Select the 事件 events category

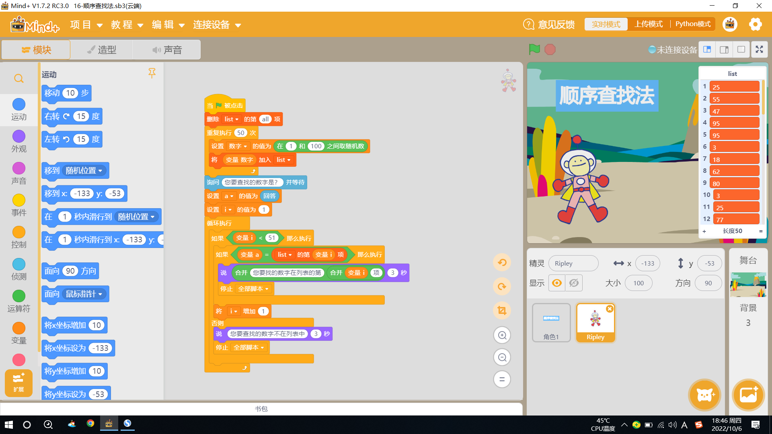click(19, 205)
